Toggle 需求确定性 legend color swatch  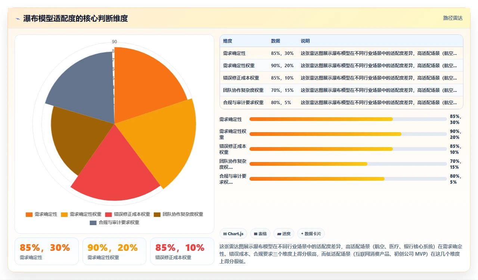(29, 214)
